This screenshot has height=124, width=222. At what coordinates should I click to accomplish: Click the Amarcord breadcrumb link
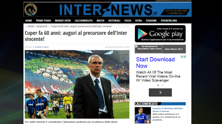[42, 26]
